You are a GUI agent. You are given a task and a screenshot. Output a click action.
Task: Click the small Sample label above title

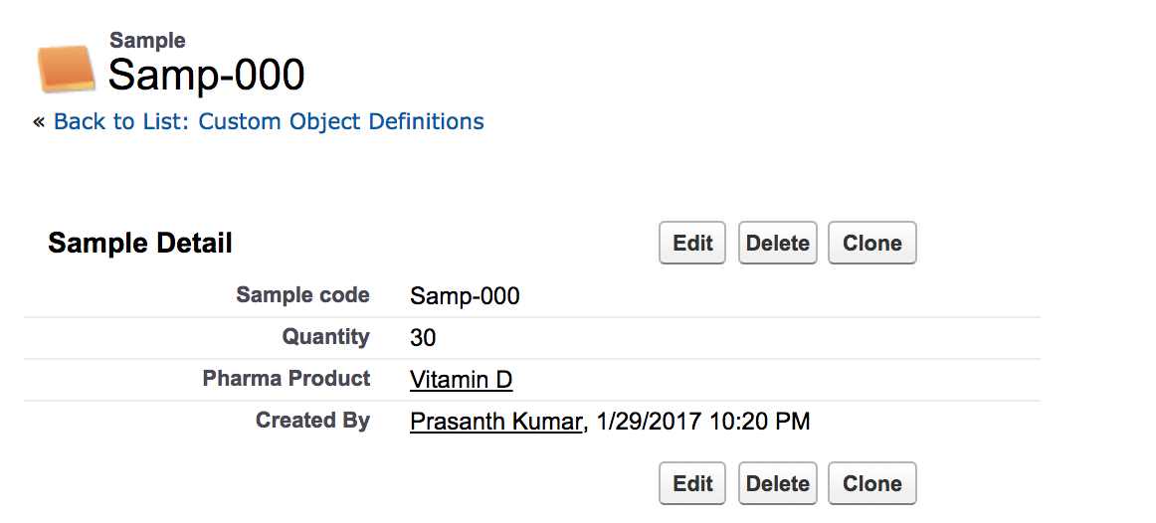coord(147,41)
